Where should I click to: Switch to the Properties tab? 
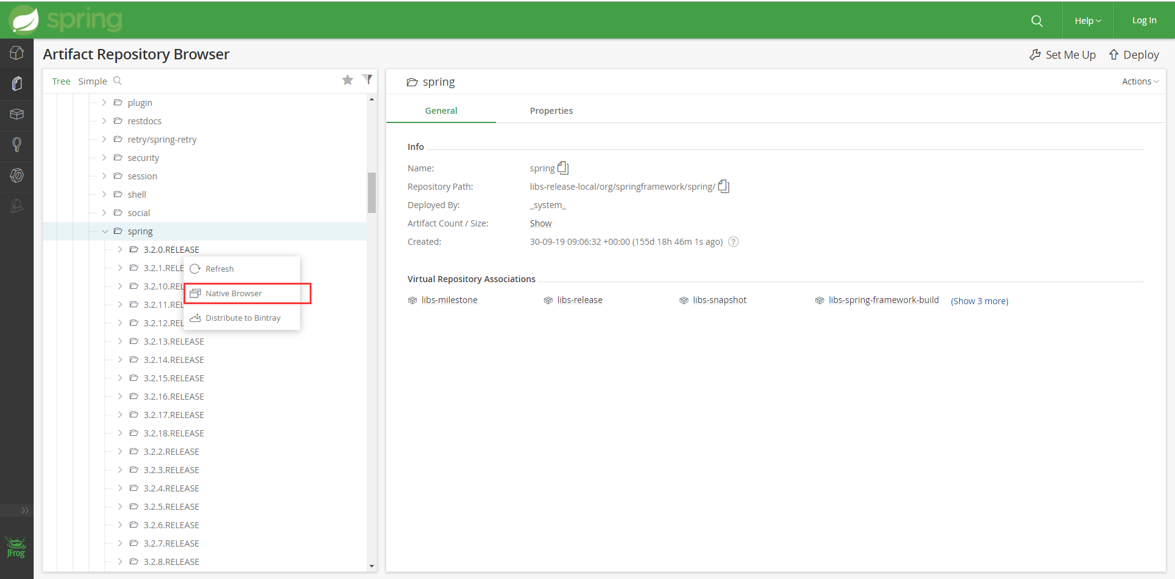(x=551, y=111)
